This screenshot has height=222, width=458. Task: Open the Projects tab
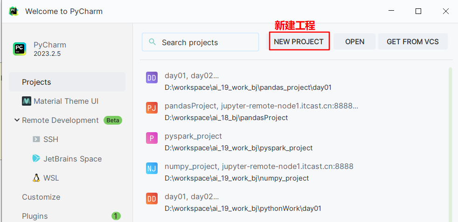pos(67,82)
